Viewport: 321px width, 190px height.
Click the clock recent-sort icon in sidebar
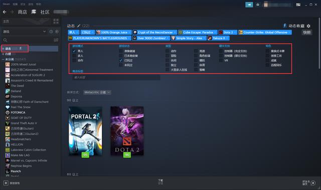click(51, 31)
